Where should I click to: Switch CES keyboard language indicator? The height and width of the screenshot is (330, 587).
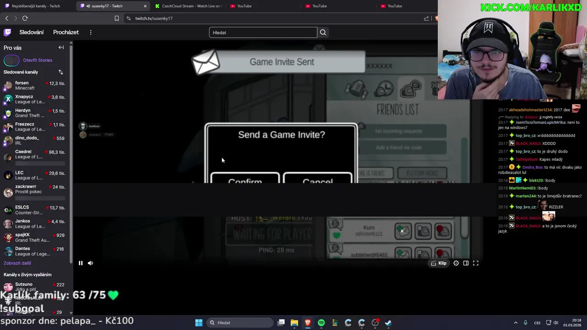pos(537,323)
